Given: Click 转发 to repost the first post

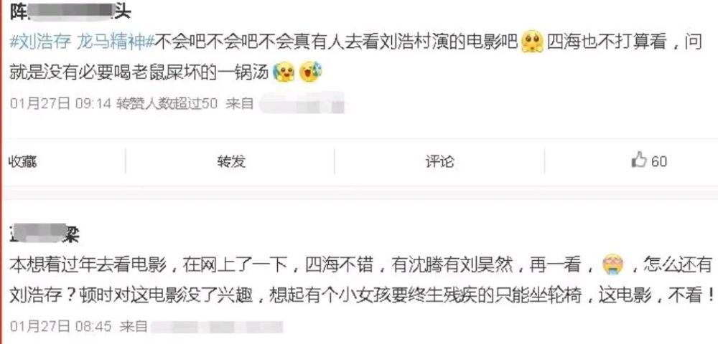Looking at the screenshot, I should [231, 161].
